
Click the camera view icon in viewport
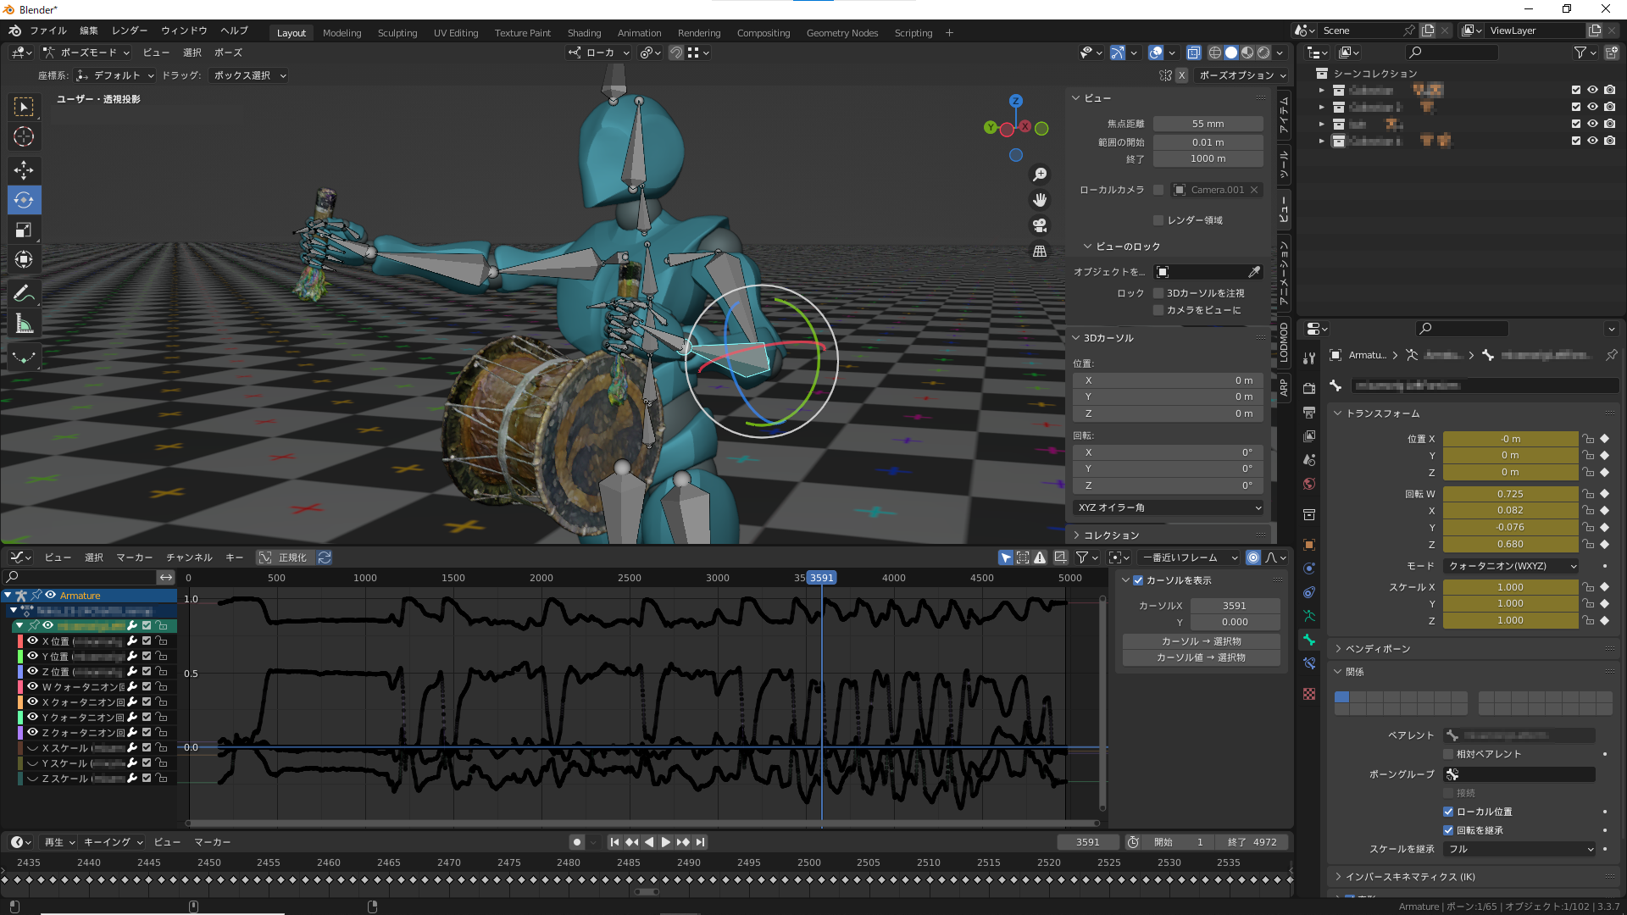tap(1040, 225)
